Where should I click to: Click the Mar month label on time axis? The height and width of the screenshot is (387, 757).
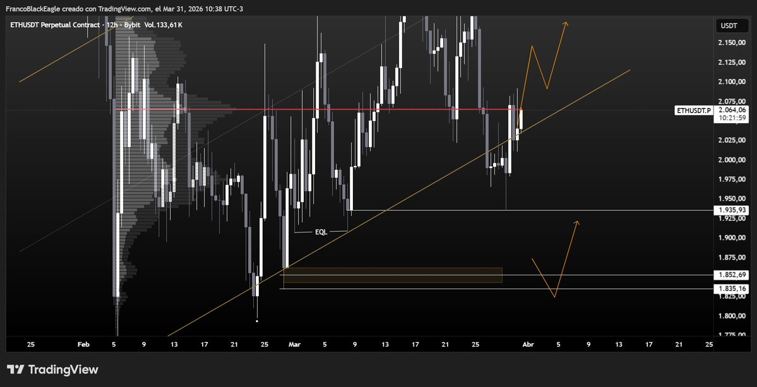pos(294,345)
